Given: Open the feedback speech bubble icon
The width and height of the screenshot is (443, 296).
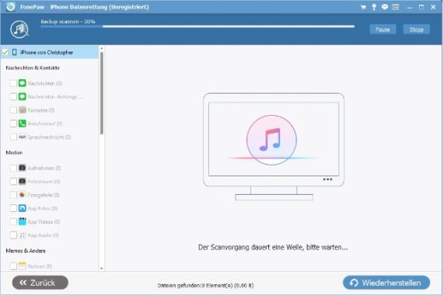Looking at the screenshot, I should (385, 7).
